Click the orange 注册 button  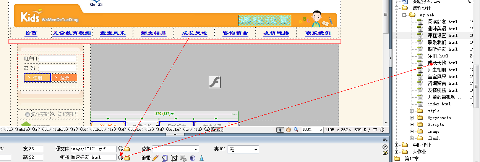tap(37, 78)
